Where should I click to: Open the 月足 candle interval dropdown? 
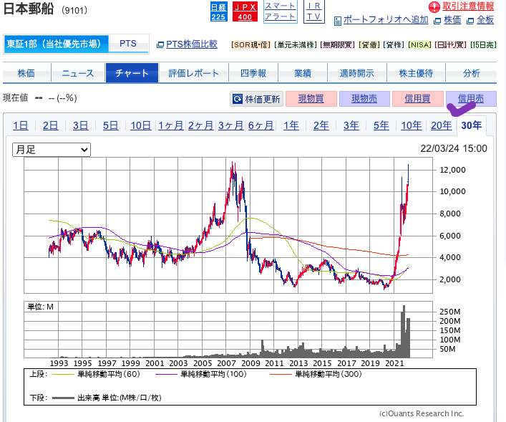pyautogui.click(x=52, y=150)
